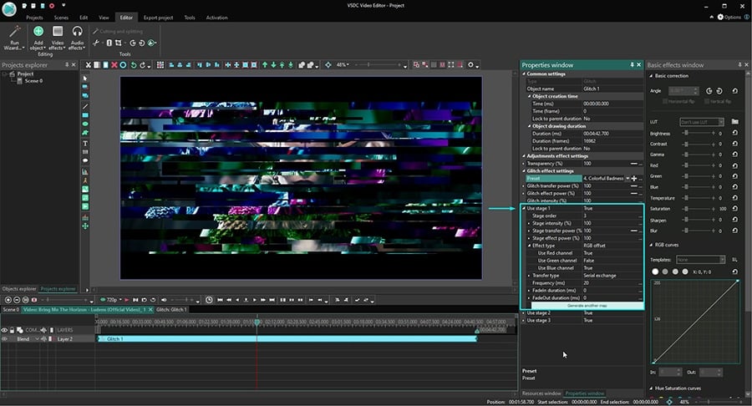This screenshot has width=752, height=406.
Task: Collapse the Basic correction section
Action: [651, 76]
